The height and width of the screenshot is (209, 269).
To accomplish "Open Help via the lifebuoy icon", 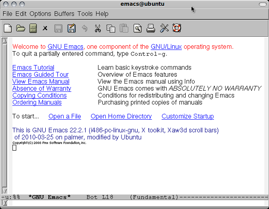I will coord(177,28).
